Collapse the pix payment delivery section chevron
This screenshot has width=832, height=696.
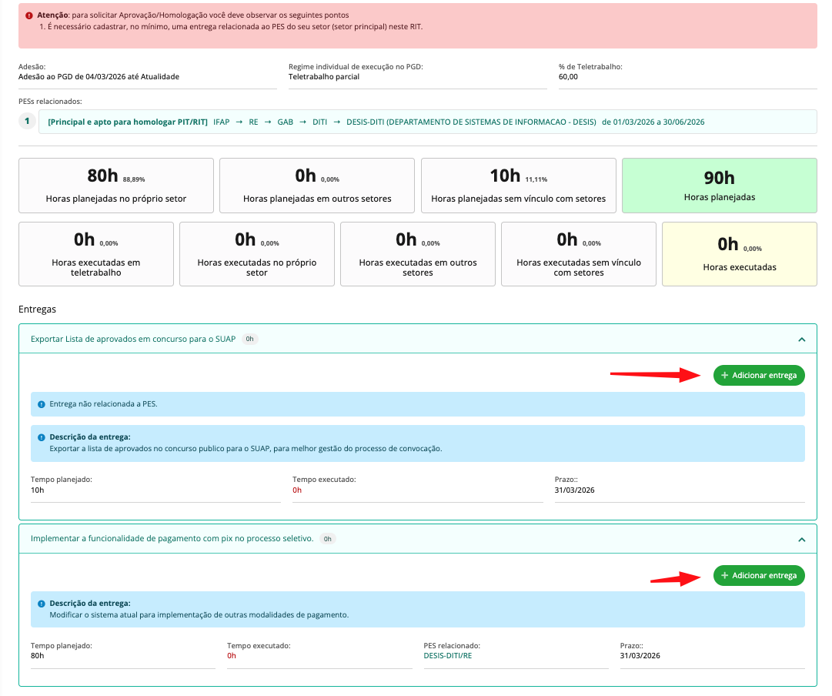coord(801,540)
